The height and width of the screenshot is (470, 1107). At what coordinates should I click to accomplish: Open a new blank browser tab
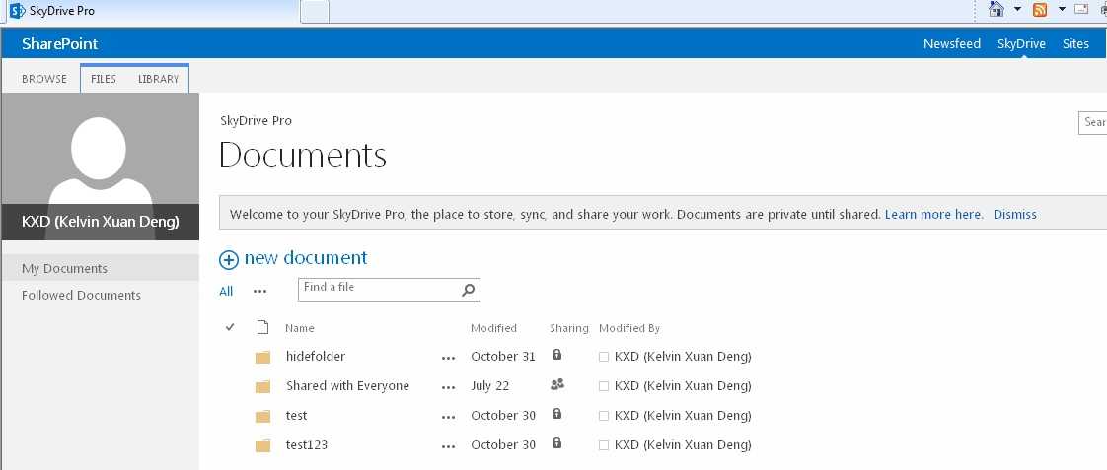(x=315, y=12)
